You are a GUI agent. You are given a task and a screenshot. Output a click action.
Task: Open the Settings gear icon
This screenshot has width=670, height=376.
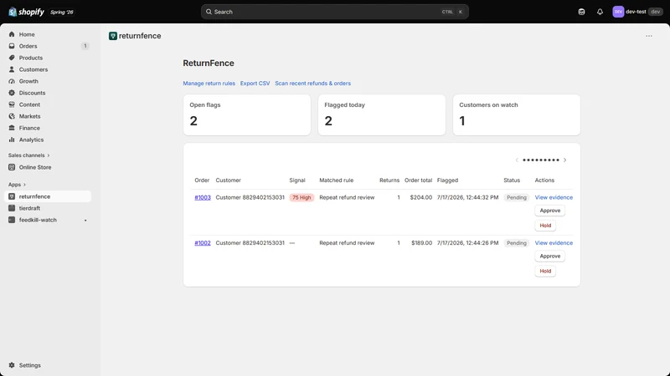(12, 365)
